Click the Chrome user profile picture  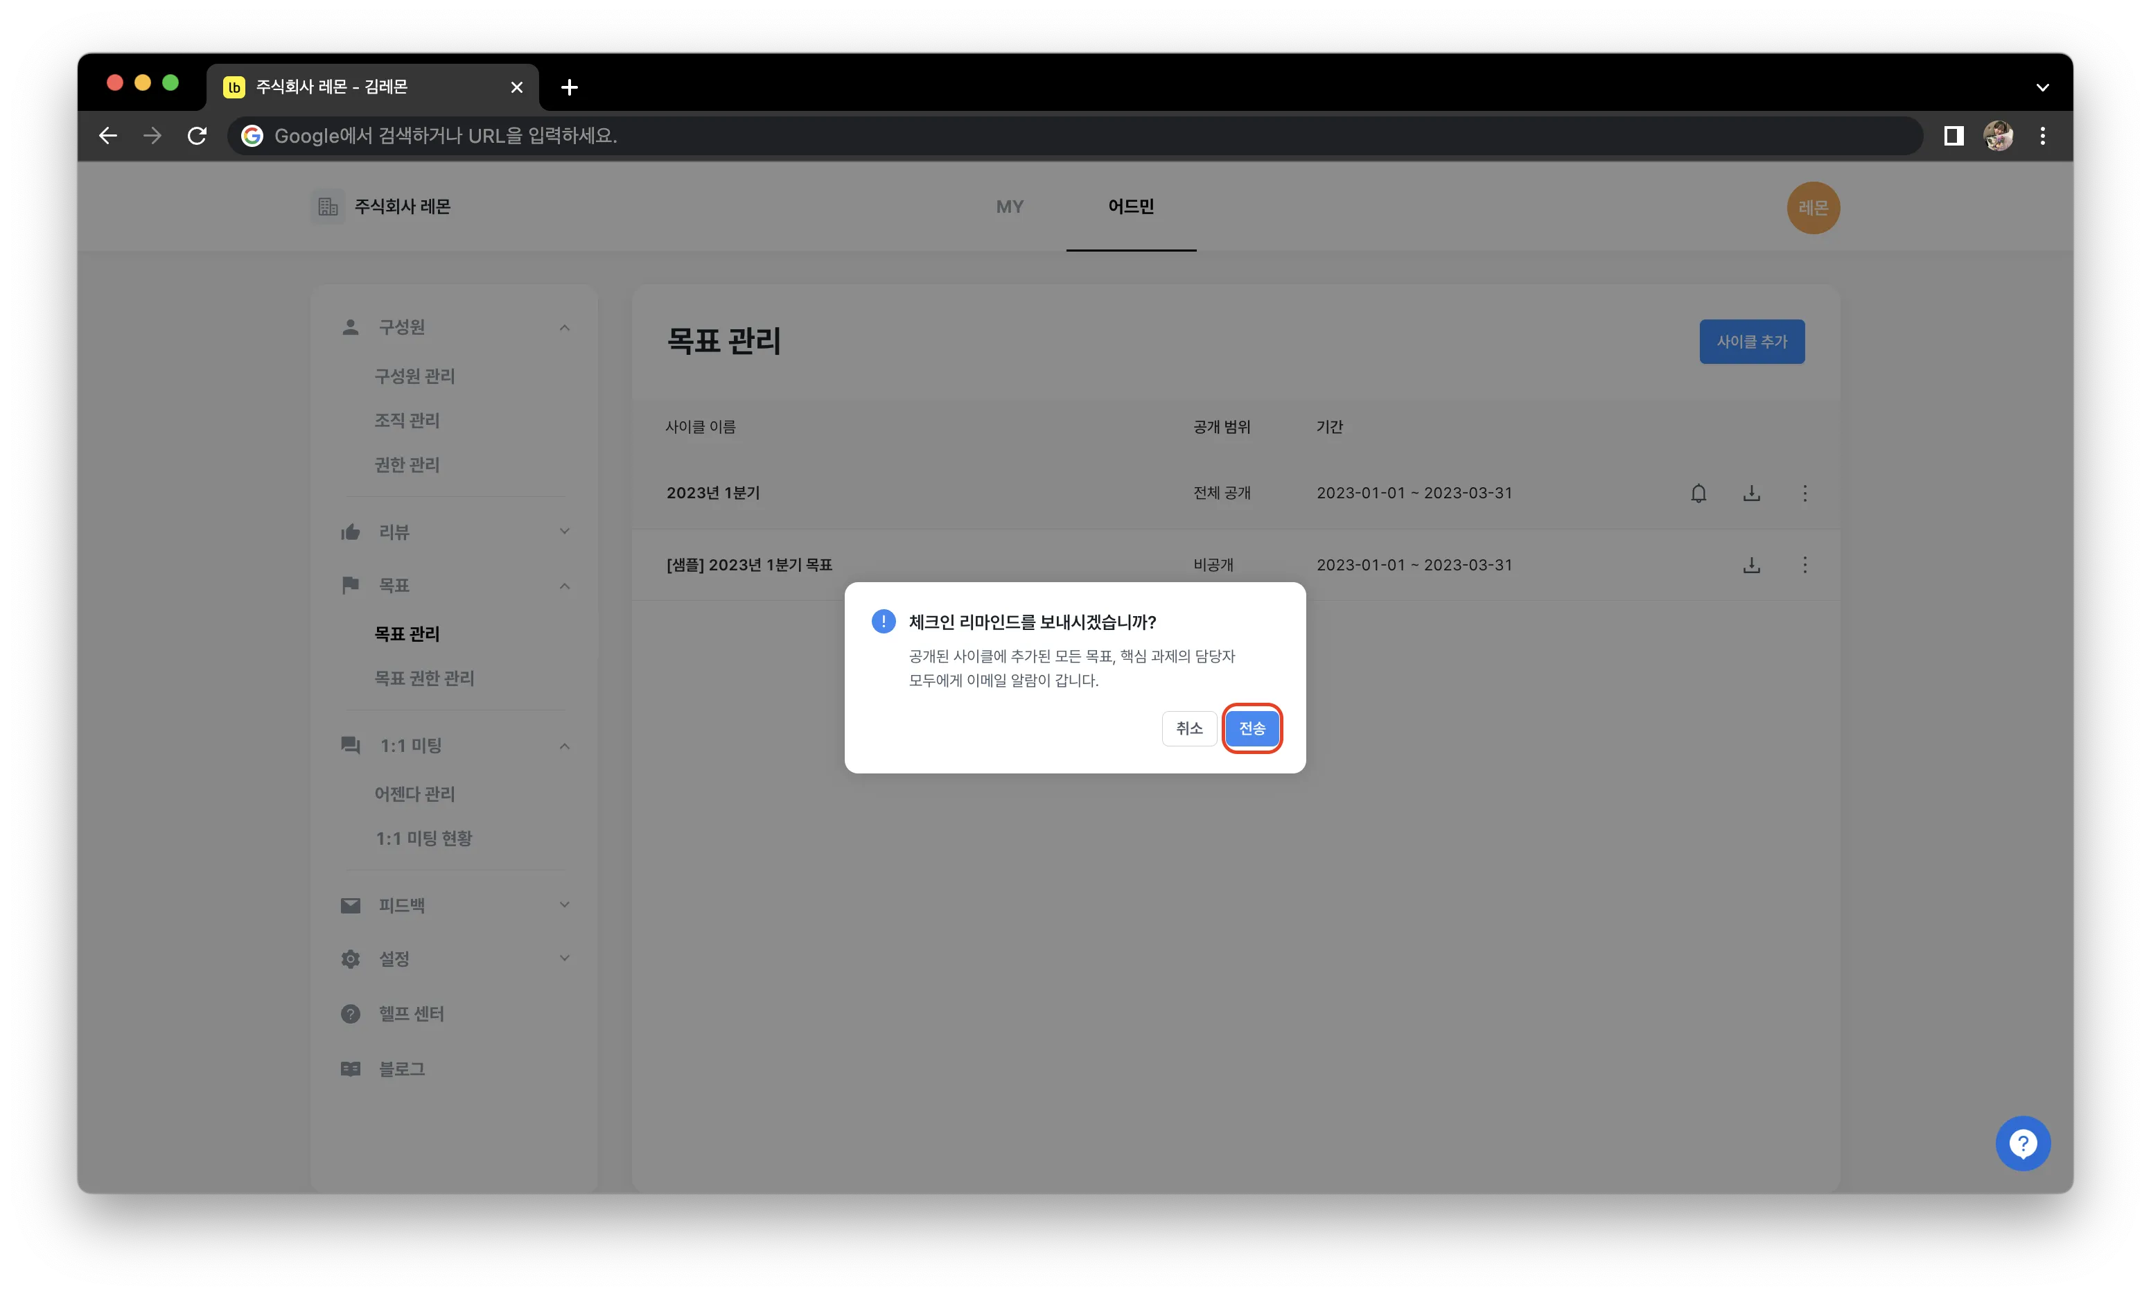tap(1997, 135)
